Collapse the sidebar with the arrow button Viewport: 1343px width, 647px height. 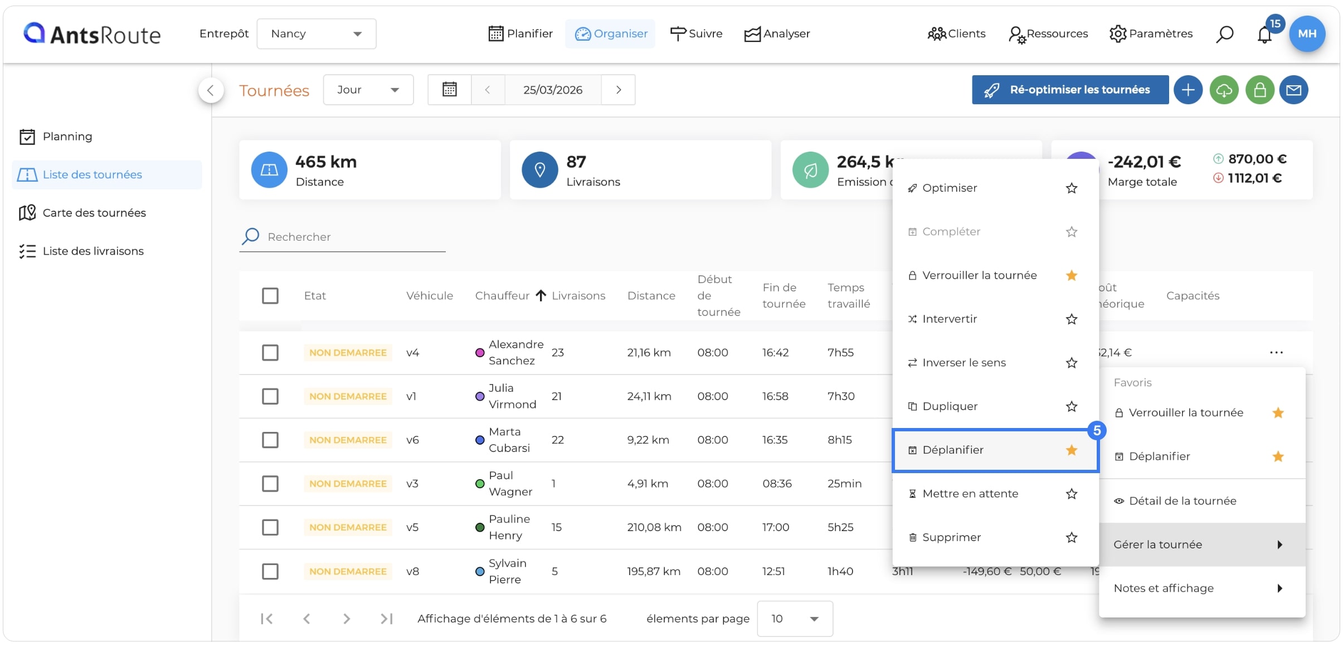coord(211,90)
